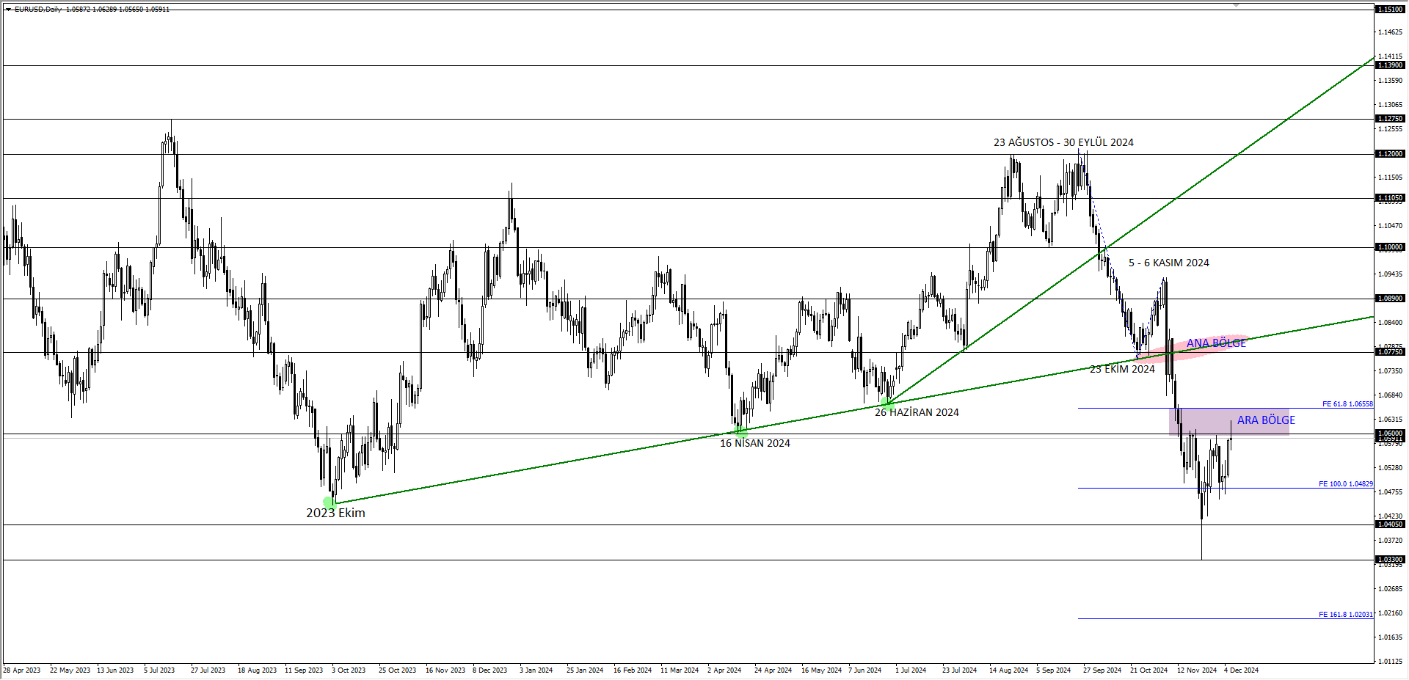
Task: Click the '28 Apr 2023' date on time axis
Action: (22, 670)
